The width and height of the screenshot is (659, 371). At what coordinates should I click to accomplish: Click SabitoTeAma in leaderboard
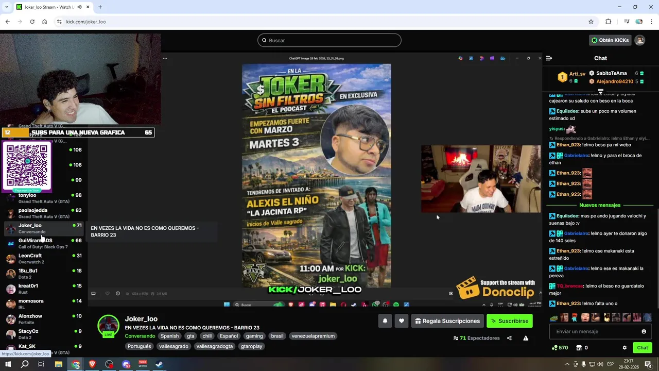point(611,73)
